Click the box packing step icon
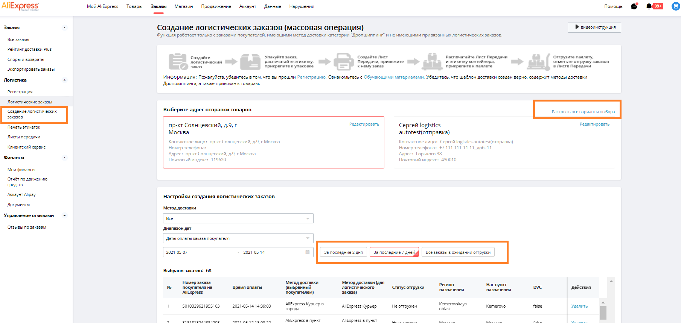 pyautogui.click(x=250, y=62)
